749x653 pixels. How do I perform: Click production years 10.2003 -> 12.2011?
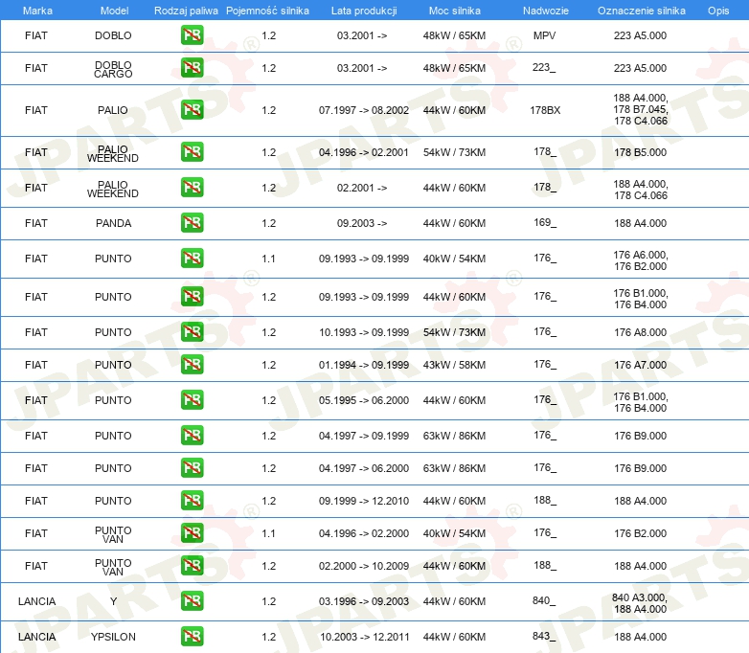click(364, 637)
